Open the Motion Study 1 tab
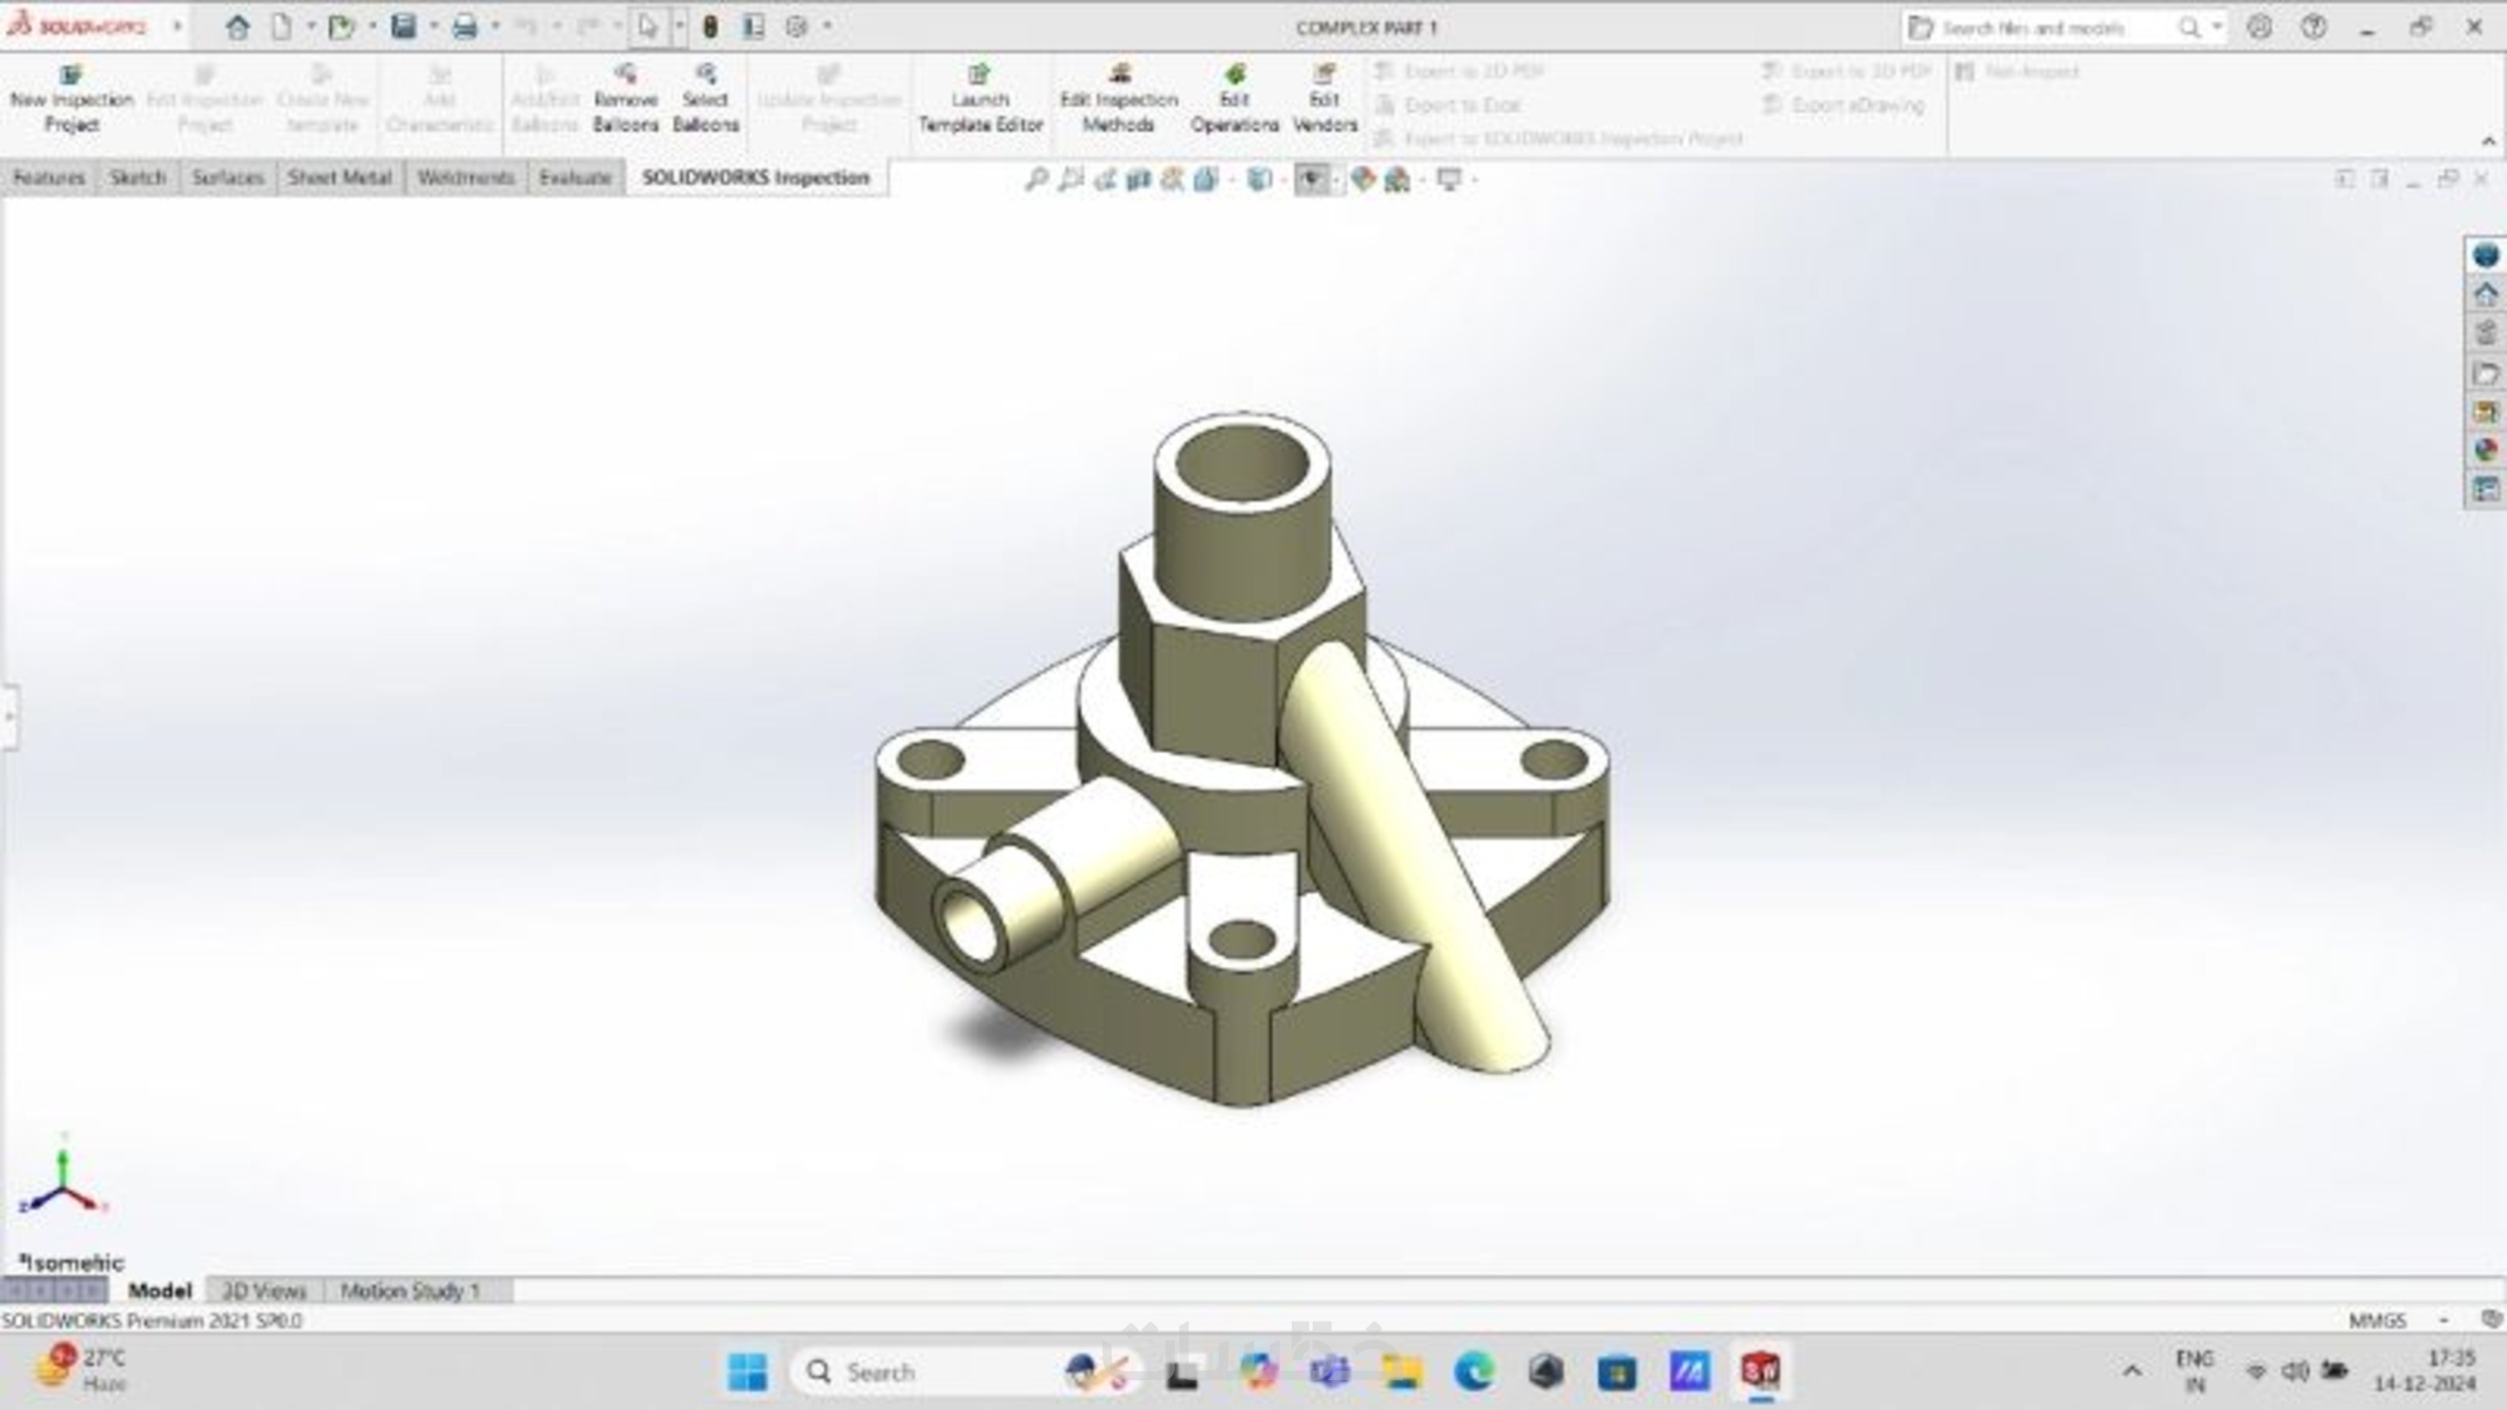 [410, 1291]
